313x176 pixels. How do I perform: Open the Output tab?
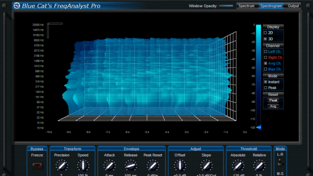[293, 6]
